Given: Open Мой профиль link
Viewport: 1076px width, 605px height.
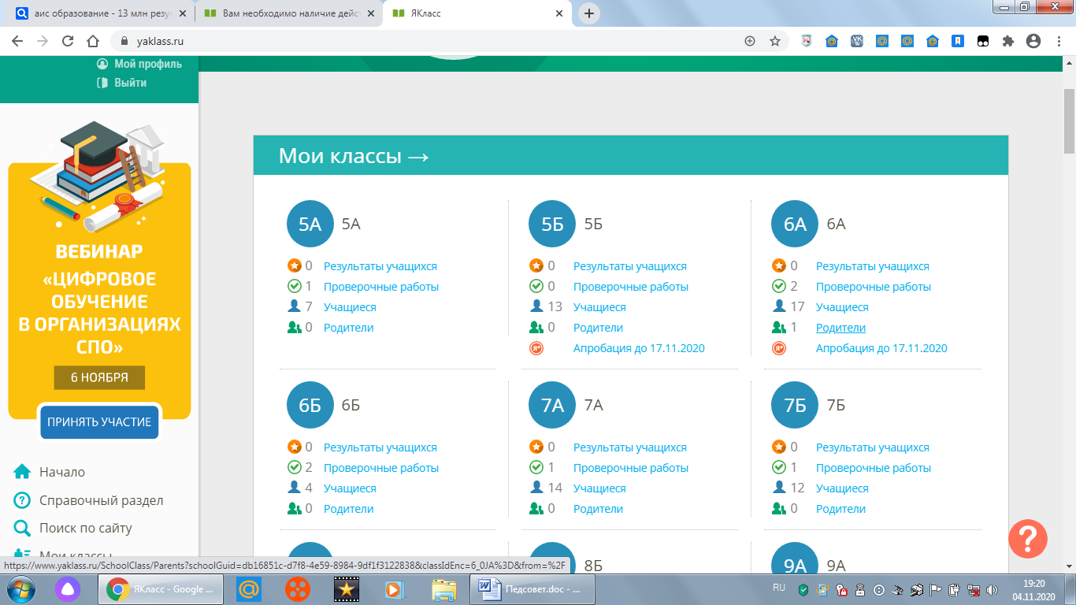Looking at the screenshot, I should pyautogui.click(x=148, y=65).
